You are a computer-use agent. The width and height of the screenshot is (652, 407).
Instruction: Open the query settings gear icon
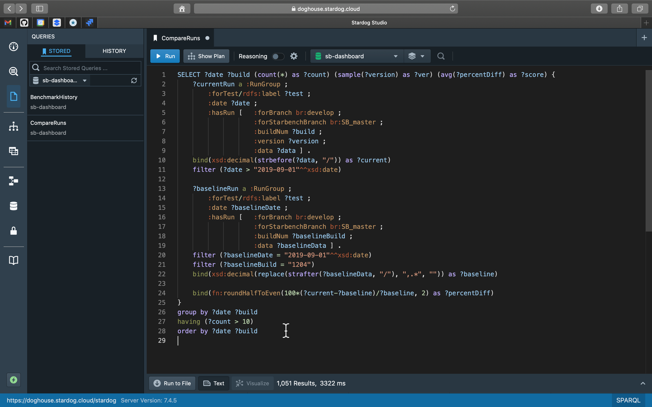click(294, 56)
